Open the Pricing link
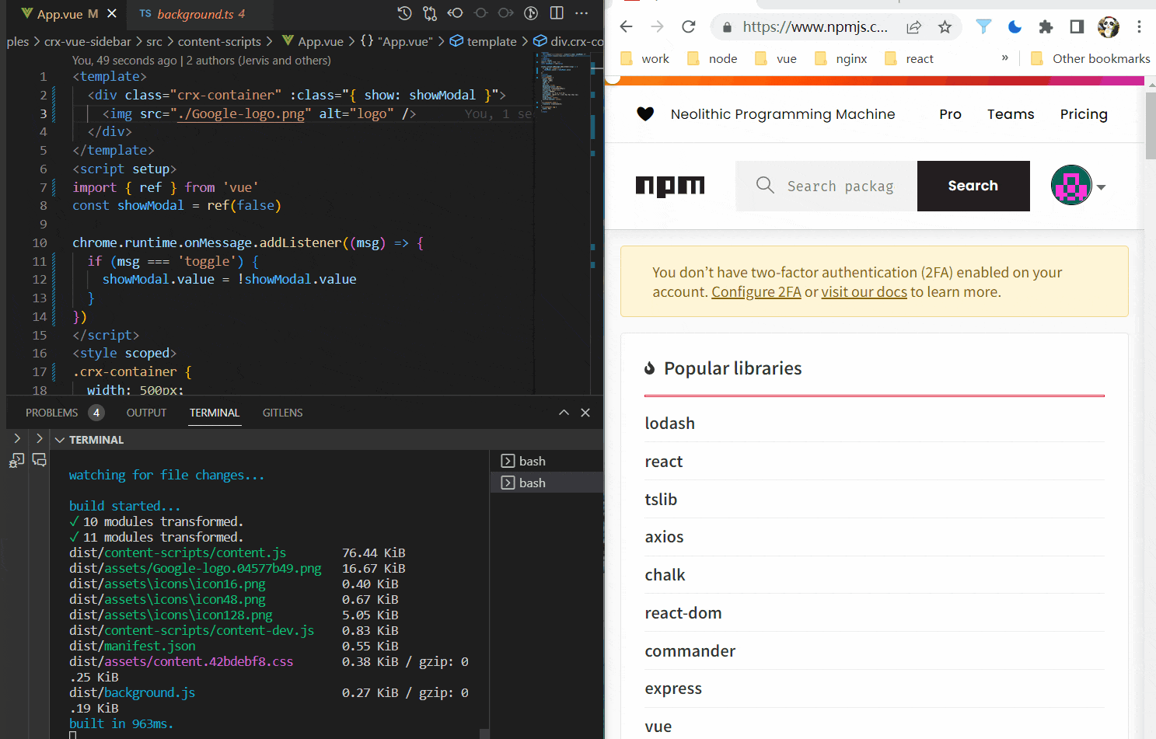This screenshot has height=739, width=1156. click(x=1084, y=114)
